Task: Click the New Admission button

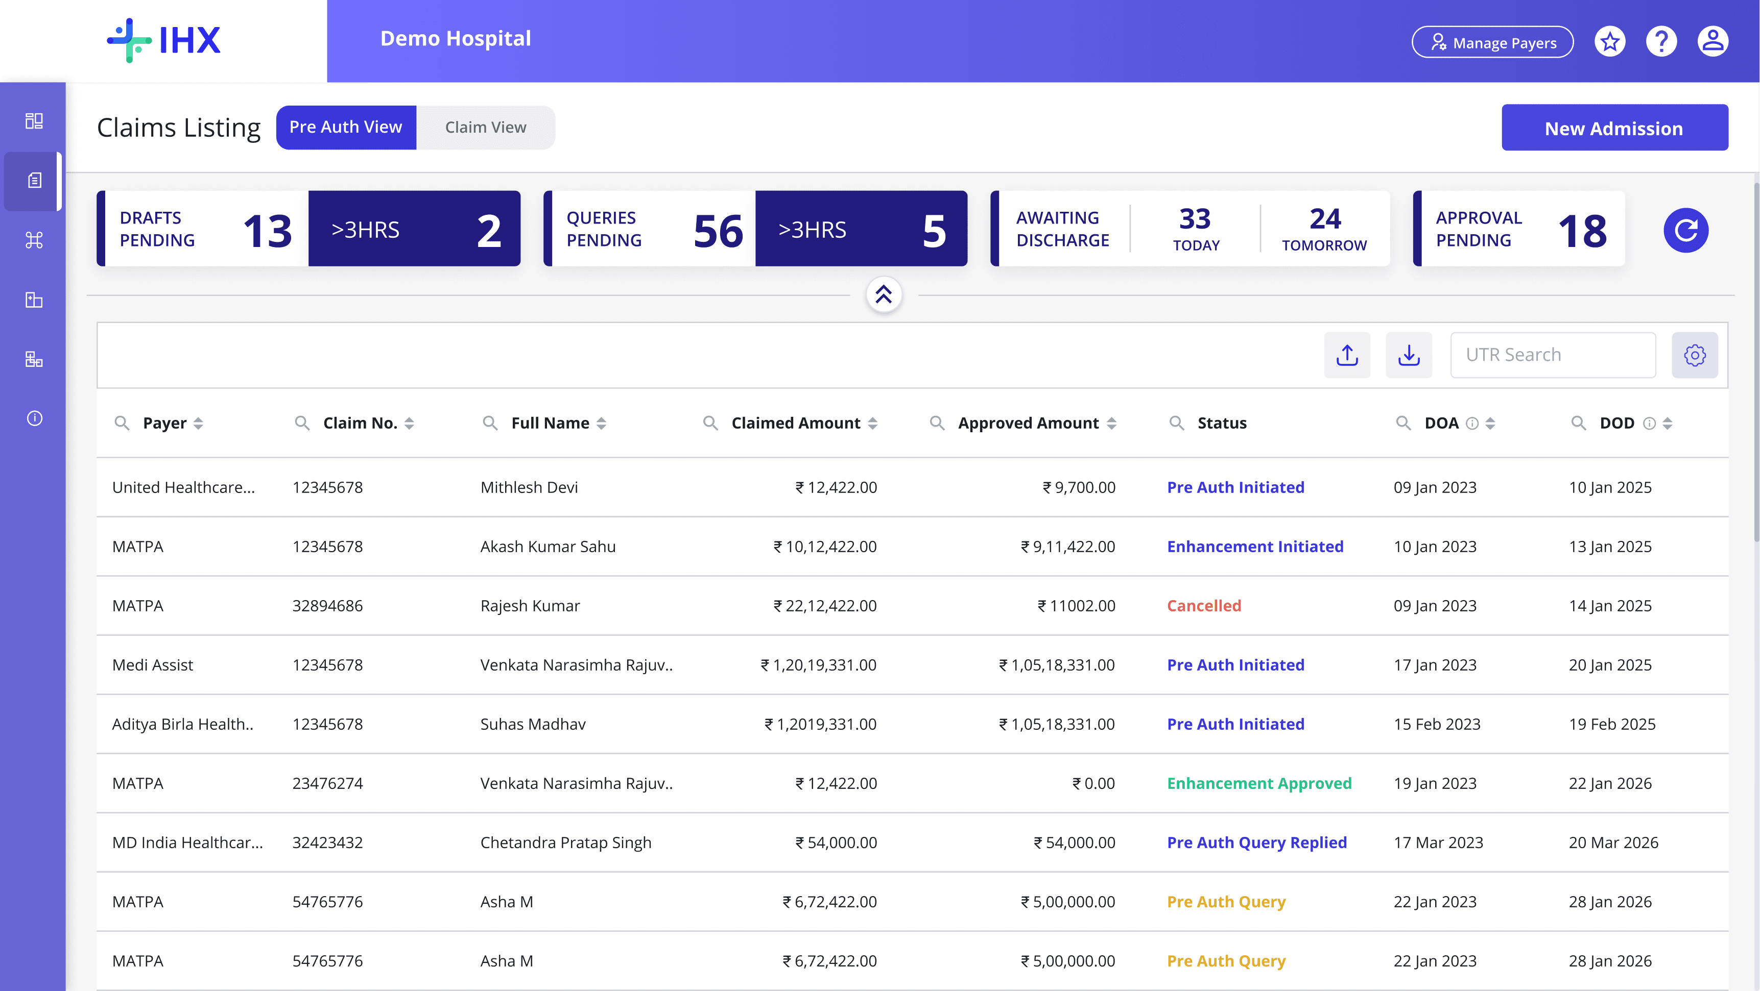Action: (x=1614, y=128)
